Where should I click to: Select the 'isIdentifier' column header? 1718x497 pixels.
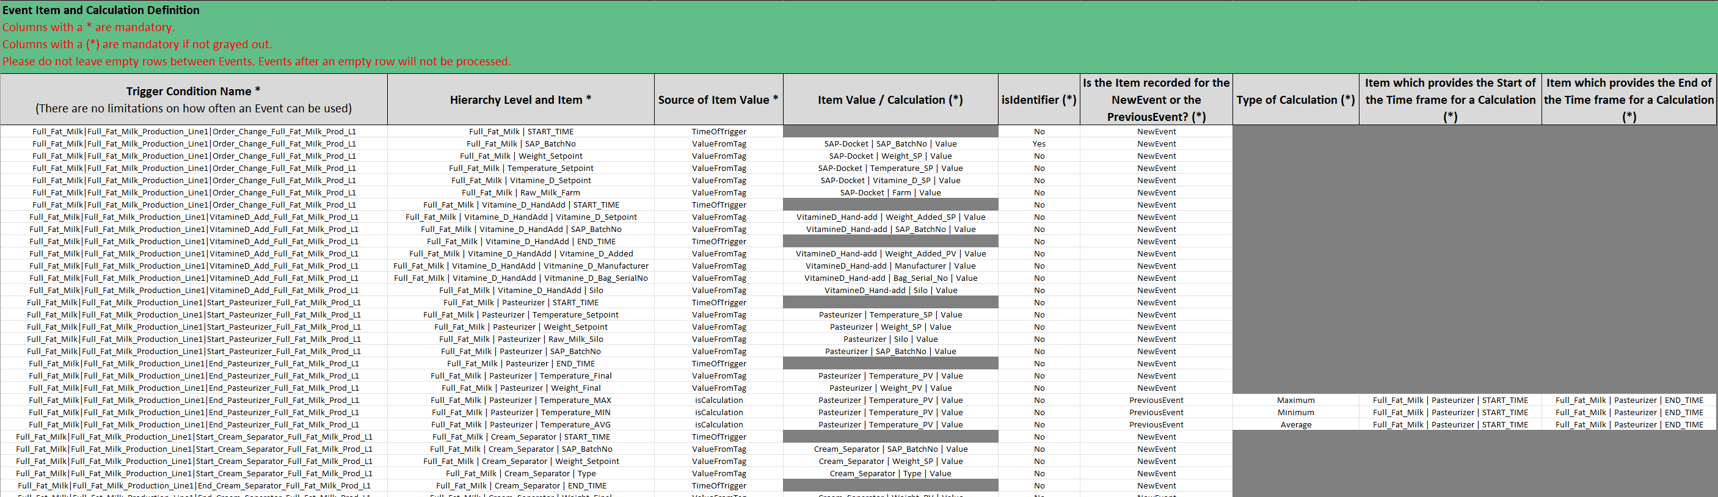point(1038,100)
